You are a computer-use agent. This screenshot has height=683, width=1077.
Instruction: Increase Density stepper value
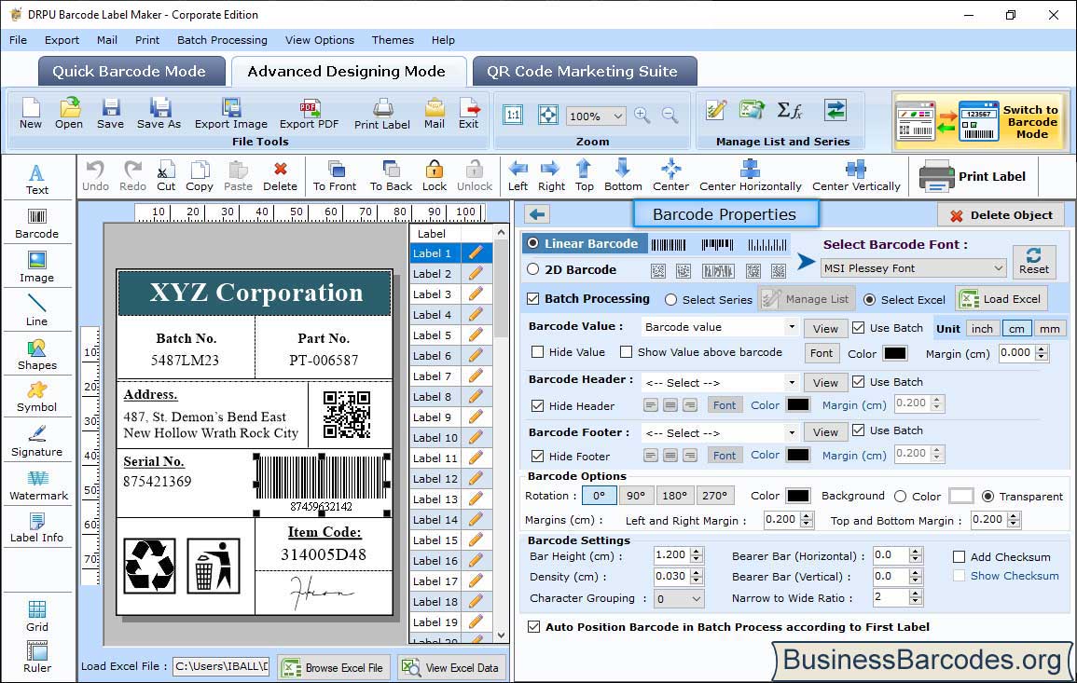click(697, 572)
